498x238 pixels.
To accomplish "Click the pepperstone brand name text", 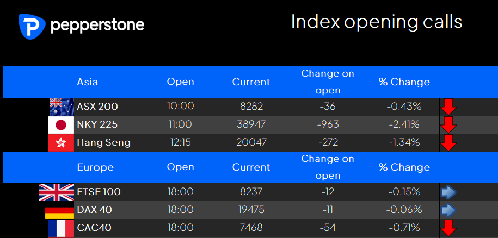I will coord(97,26).
